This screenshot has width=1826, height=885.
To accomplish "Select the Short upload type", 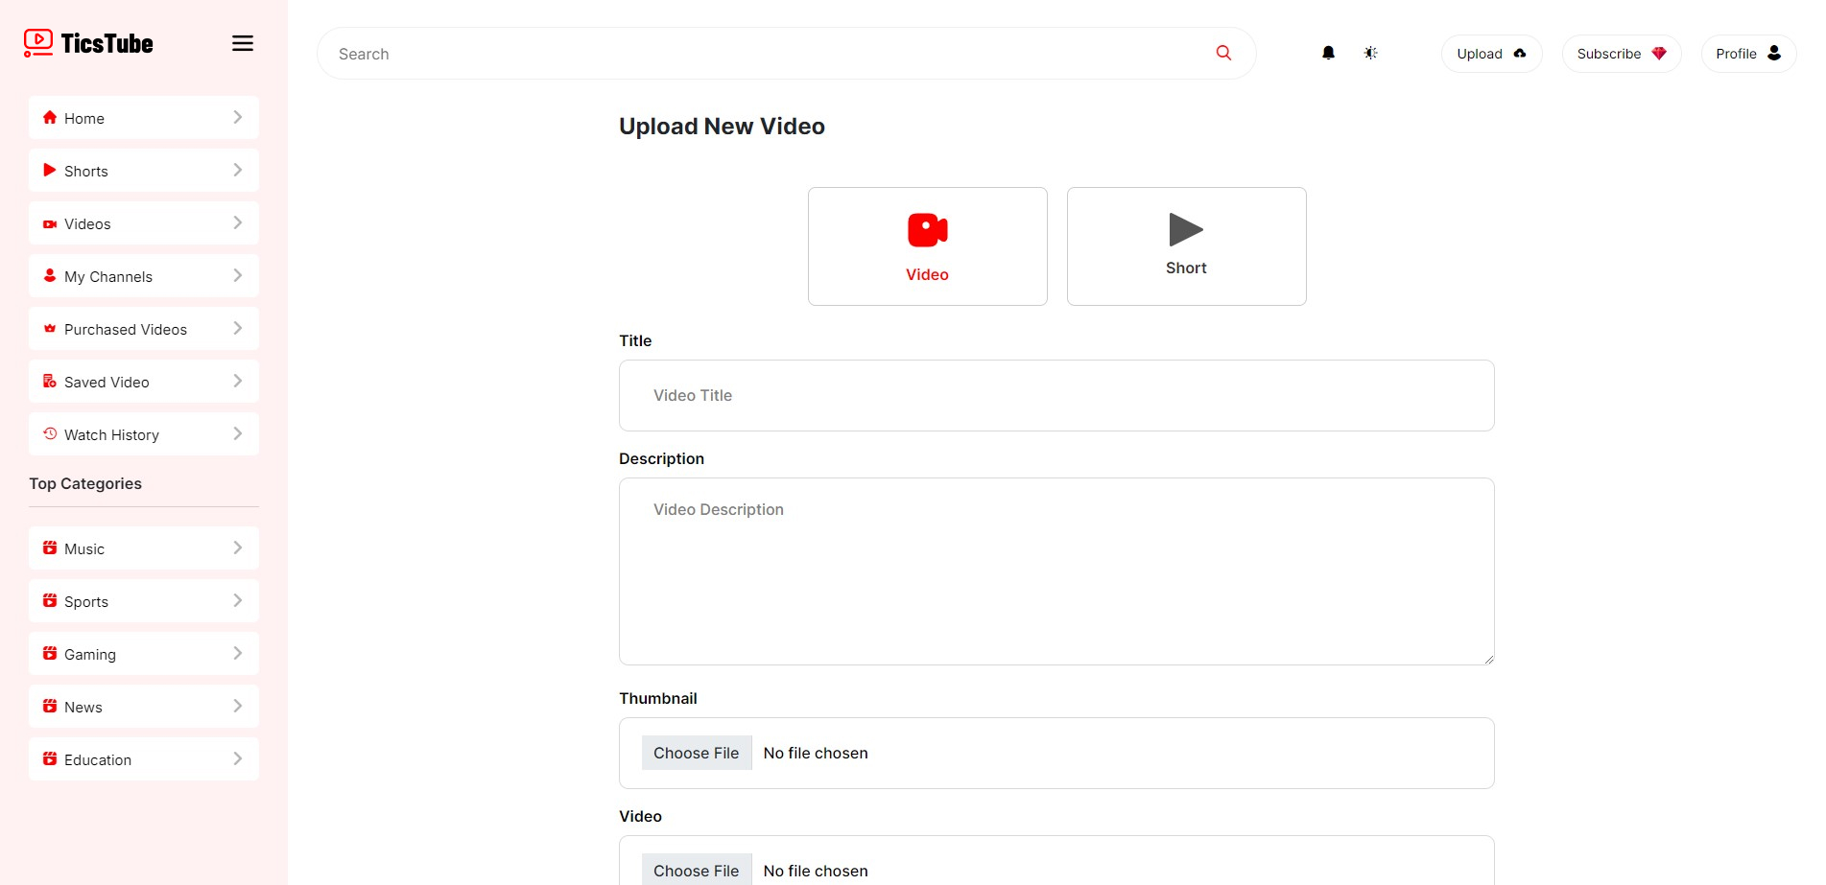I will pos(1186,246).
